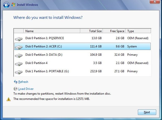Open the Refresh link
The width and height of the screenshot is (162, 120).
coord(23,82)
